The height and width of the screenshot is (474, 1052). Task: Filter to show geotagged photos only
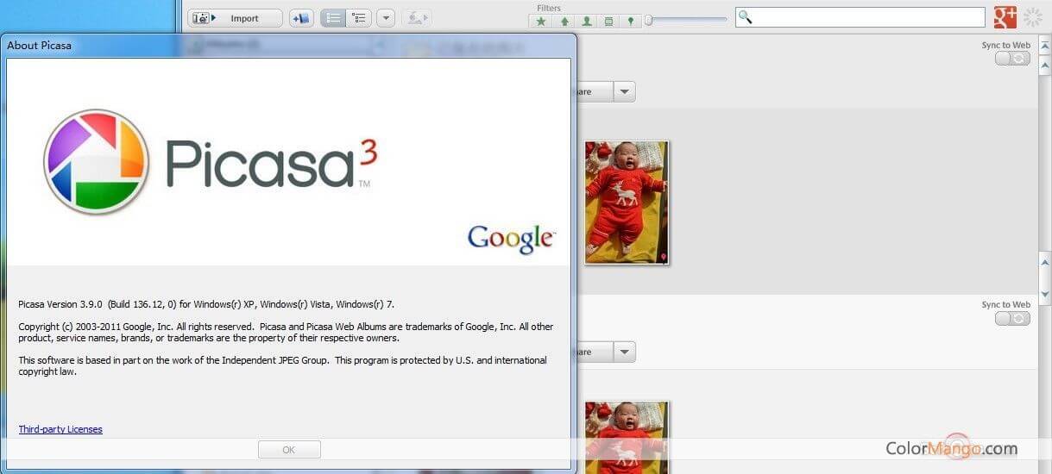point(631,22)
